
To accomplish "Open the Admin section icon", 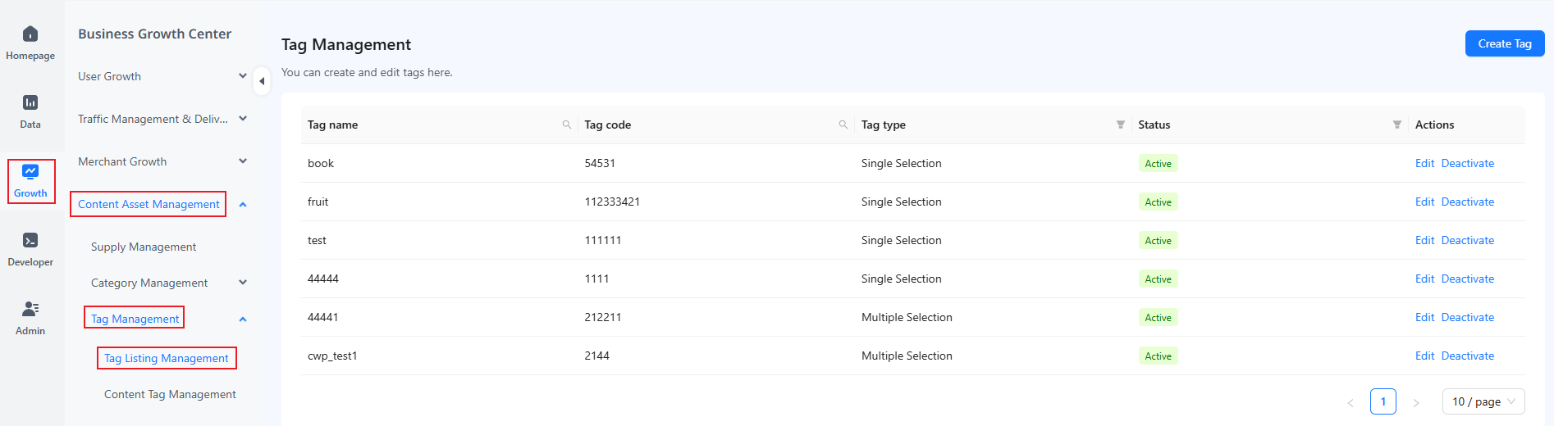I will click(30, 309).
